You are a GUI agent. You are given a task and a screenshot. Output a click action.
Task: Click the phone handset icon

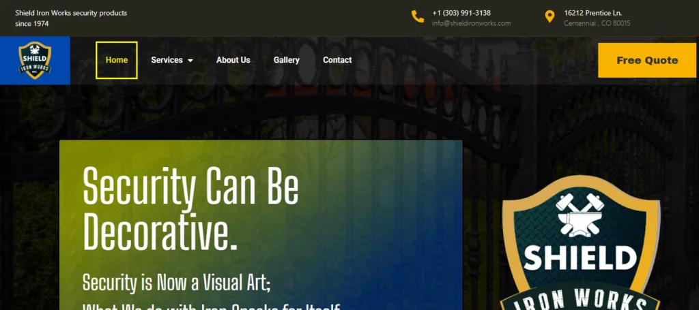click(x=417, y=16)
